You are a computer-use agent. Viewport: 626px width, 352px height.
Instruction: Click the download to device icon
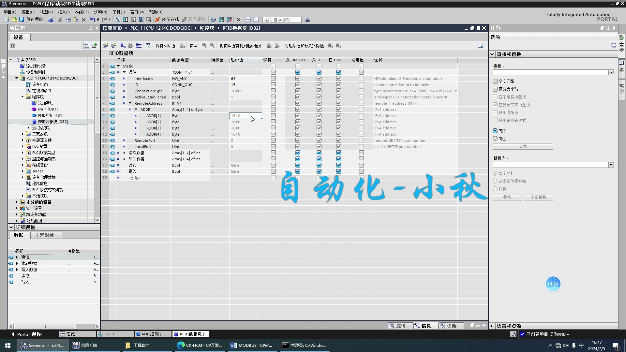click(125, 20)
